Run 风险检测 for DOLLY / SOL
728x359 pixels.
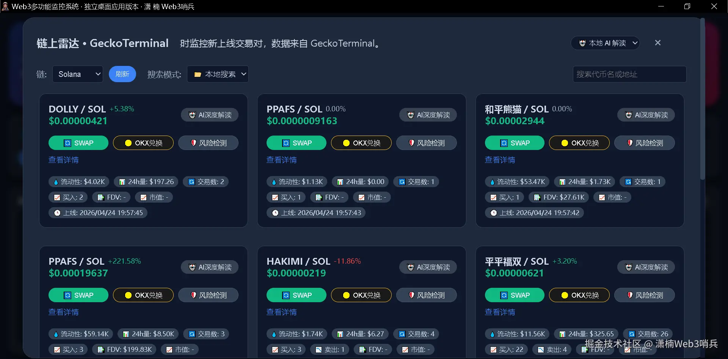[208, 143]
